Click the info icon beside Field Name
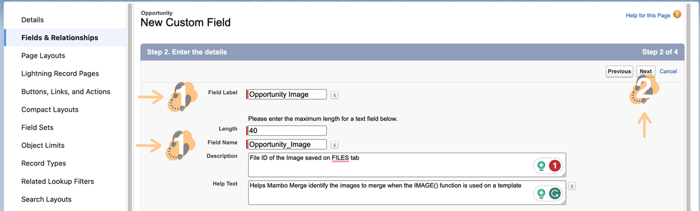700x211 pixels. (334, 145)
